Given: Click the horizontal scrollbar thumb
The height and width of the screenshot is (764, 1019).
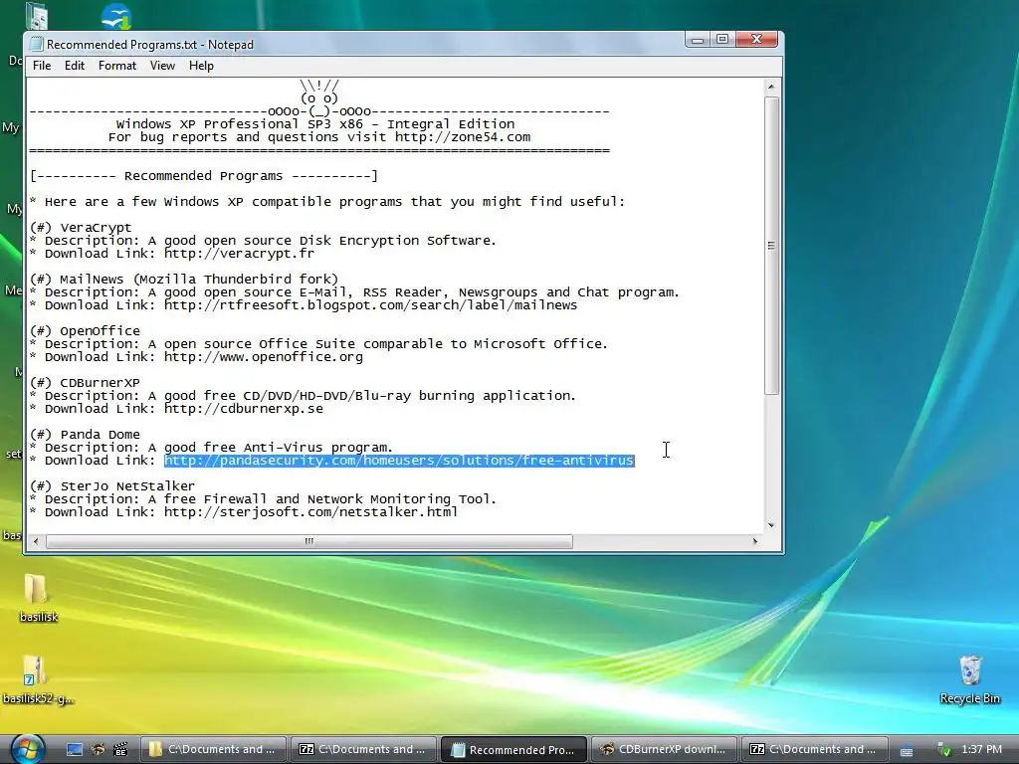Looking at the screenshot, I should (x=309, y=541).
